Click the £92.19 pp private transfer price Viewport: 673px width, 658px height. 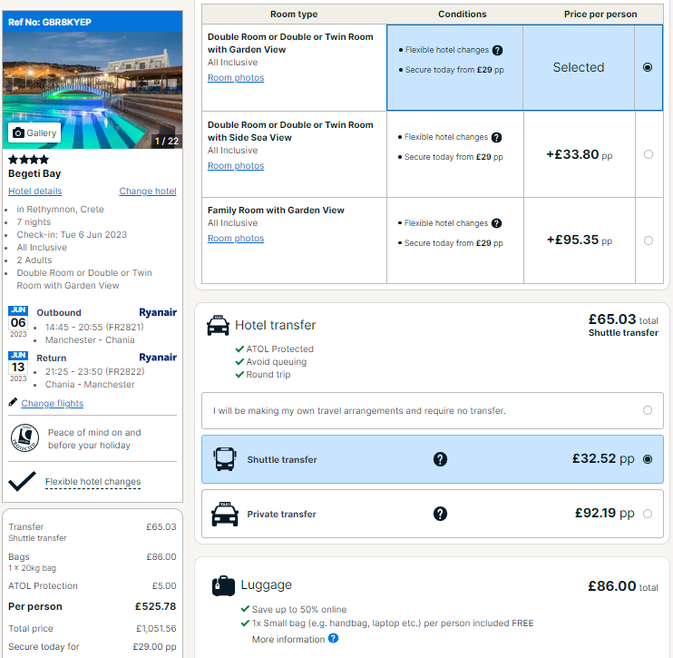[604, 513]
